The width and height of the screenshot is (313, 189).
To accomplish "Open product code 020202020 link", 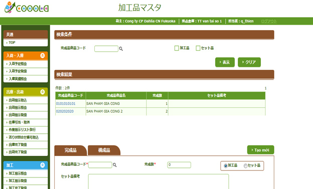I will pos(65,111).
